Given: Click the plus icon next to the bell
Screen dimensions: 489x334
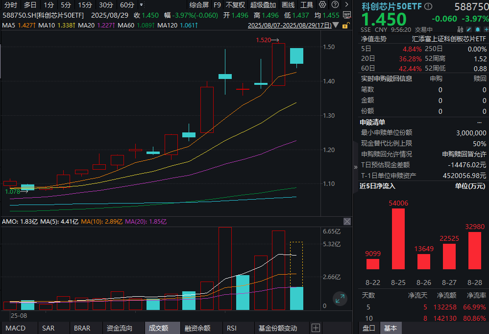Looking at the screenshot, I should pyautogui.click(x=487, y=29).
